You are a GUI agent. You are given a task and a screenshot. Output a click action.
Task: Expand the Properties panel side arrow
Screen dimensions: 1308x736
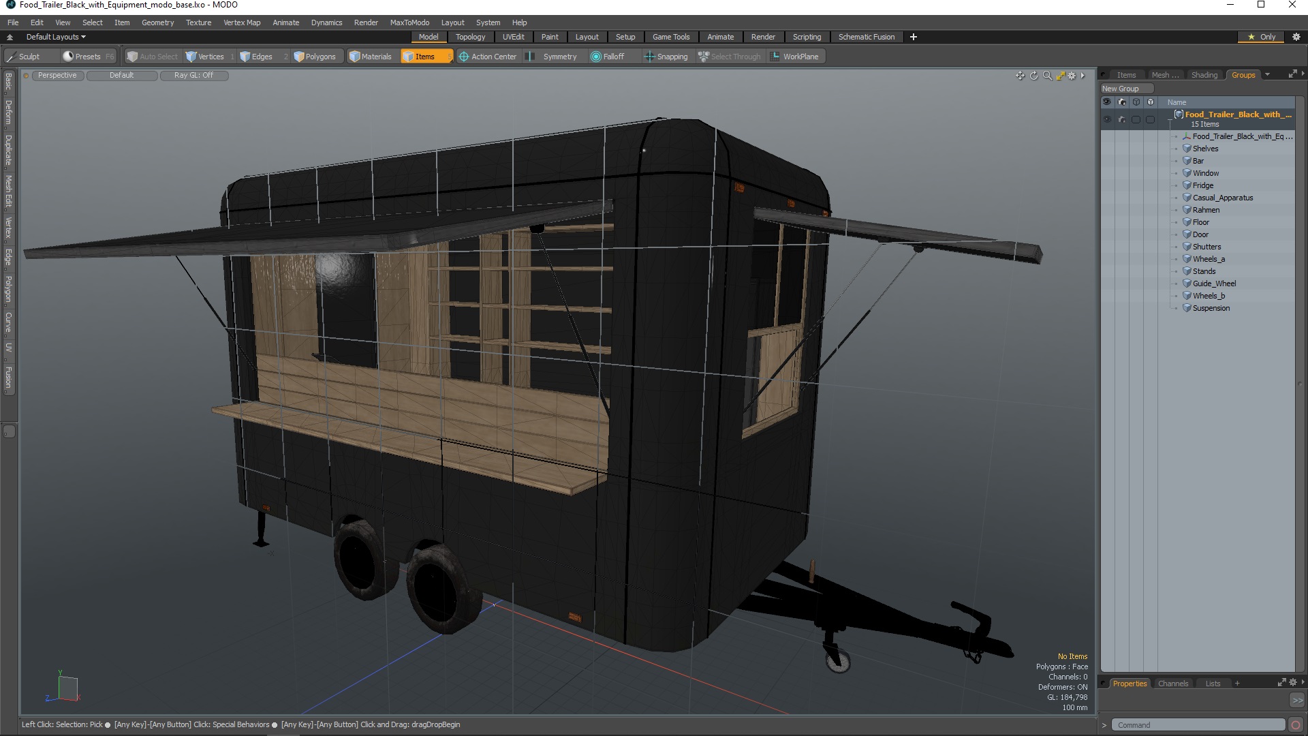[x=1303, y=682]
